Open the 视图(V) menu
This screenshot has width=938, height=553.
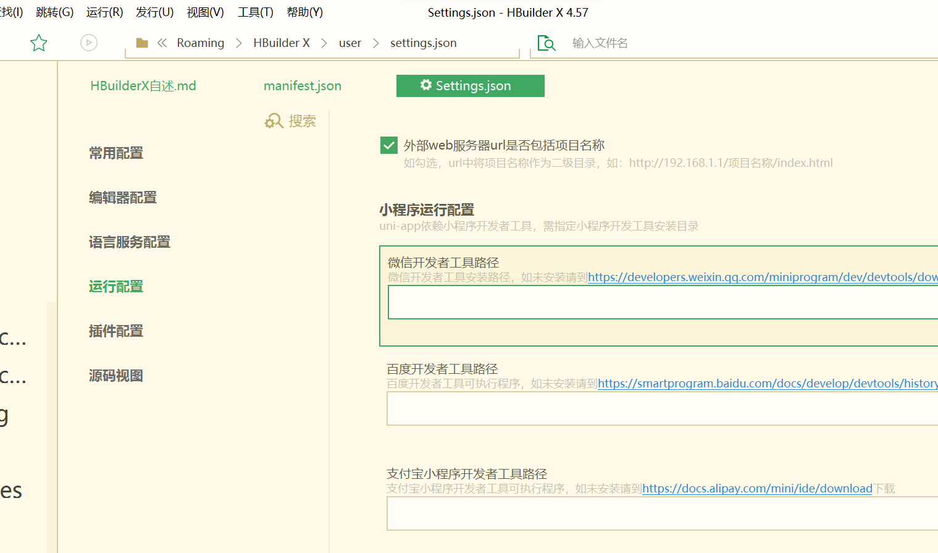click(x=205, y=12)
